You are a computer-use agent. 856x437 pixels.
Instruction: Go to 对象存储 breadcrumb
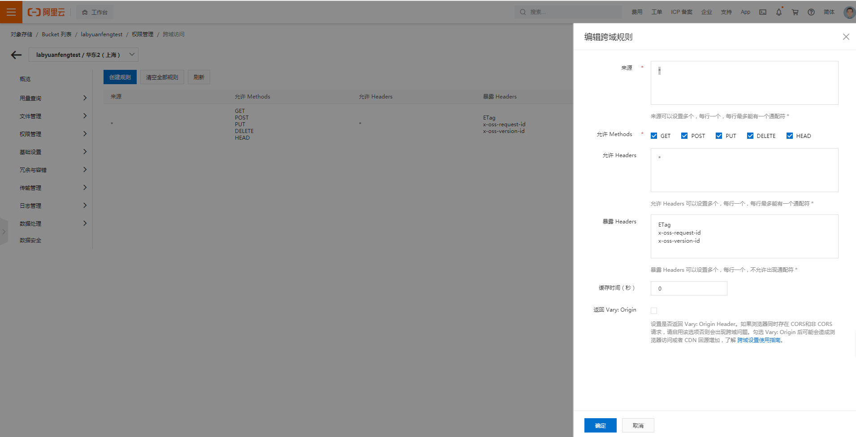pos(22,34)
